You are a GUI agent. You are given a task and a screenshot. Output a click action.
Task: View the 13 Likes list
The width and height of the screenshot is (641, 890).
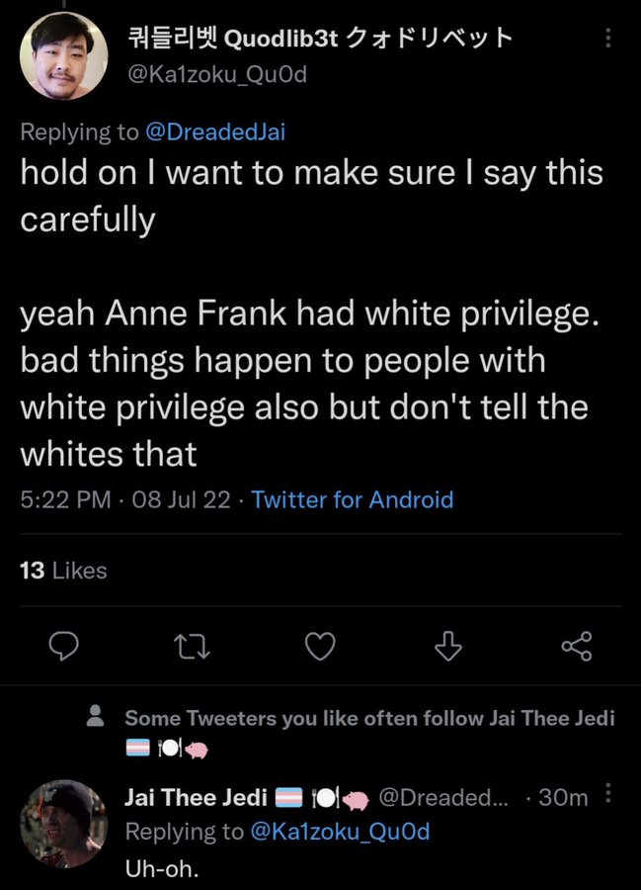click(63, 570)
